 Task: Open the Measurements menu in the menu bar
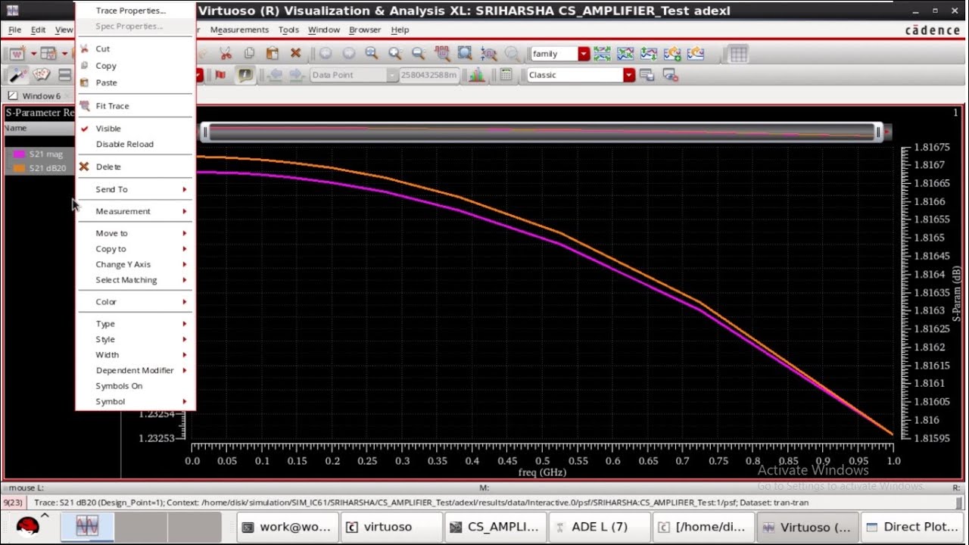pyautogui.click(x=239, y=30)
